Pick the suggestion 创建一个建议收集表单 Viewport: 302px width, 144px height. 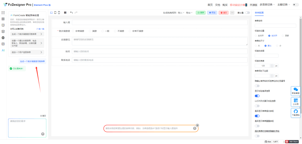pos(27,43)
